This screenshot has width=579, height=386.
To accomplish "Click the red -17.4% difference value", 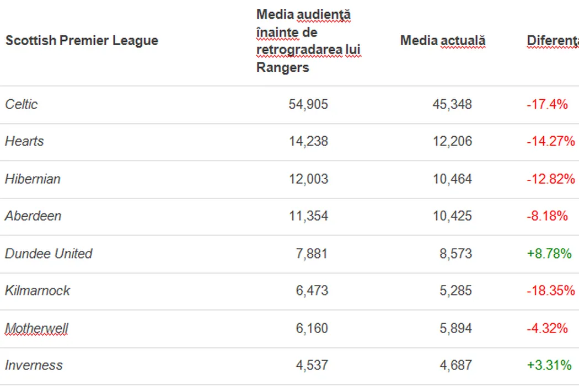I will click(547, 104).
